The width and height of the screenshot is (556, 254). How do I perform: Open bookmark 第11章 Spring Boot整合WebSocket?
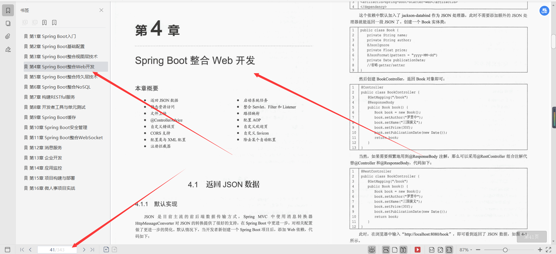[66, 137]
